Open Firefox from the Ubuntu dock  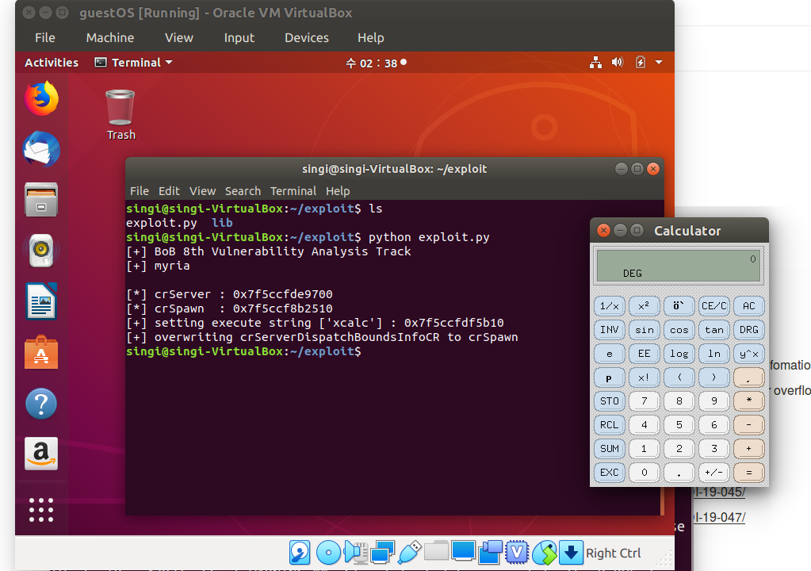pos(41,98)
